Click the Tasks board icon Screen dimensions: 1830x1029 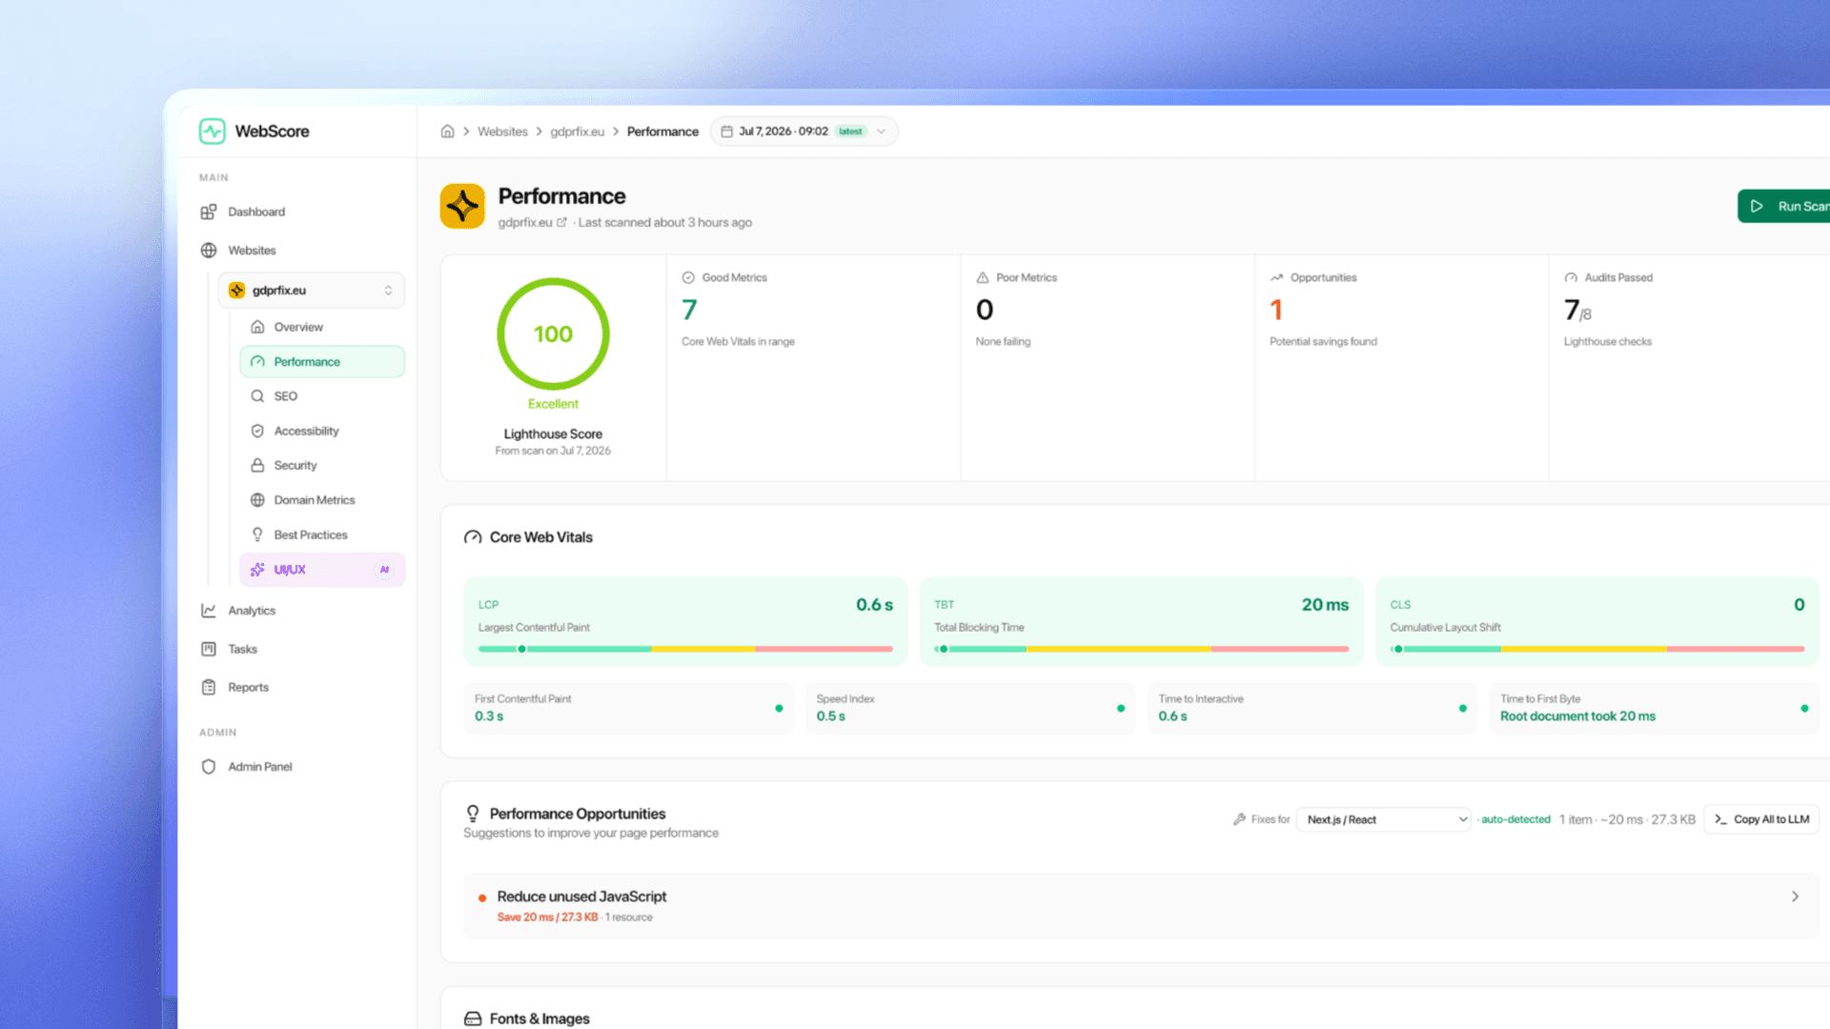point(209,649)
